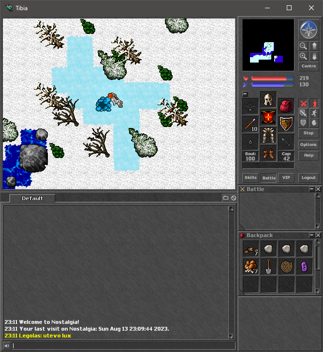
Task: Select the leg armor slot
Action: tap(268, 135)
